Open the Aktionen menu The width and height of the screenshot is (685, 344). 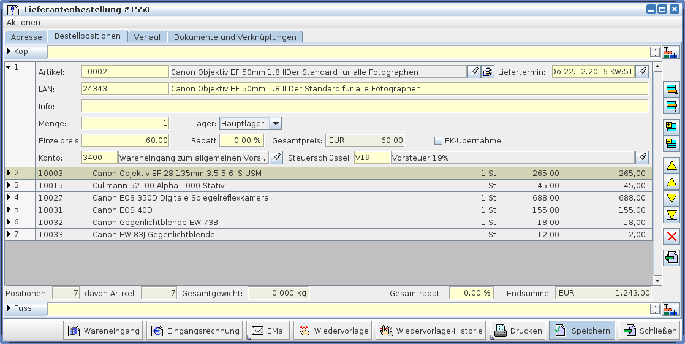tap(23, 22)
